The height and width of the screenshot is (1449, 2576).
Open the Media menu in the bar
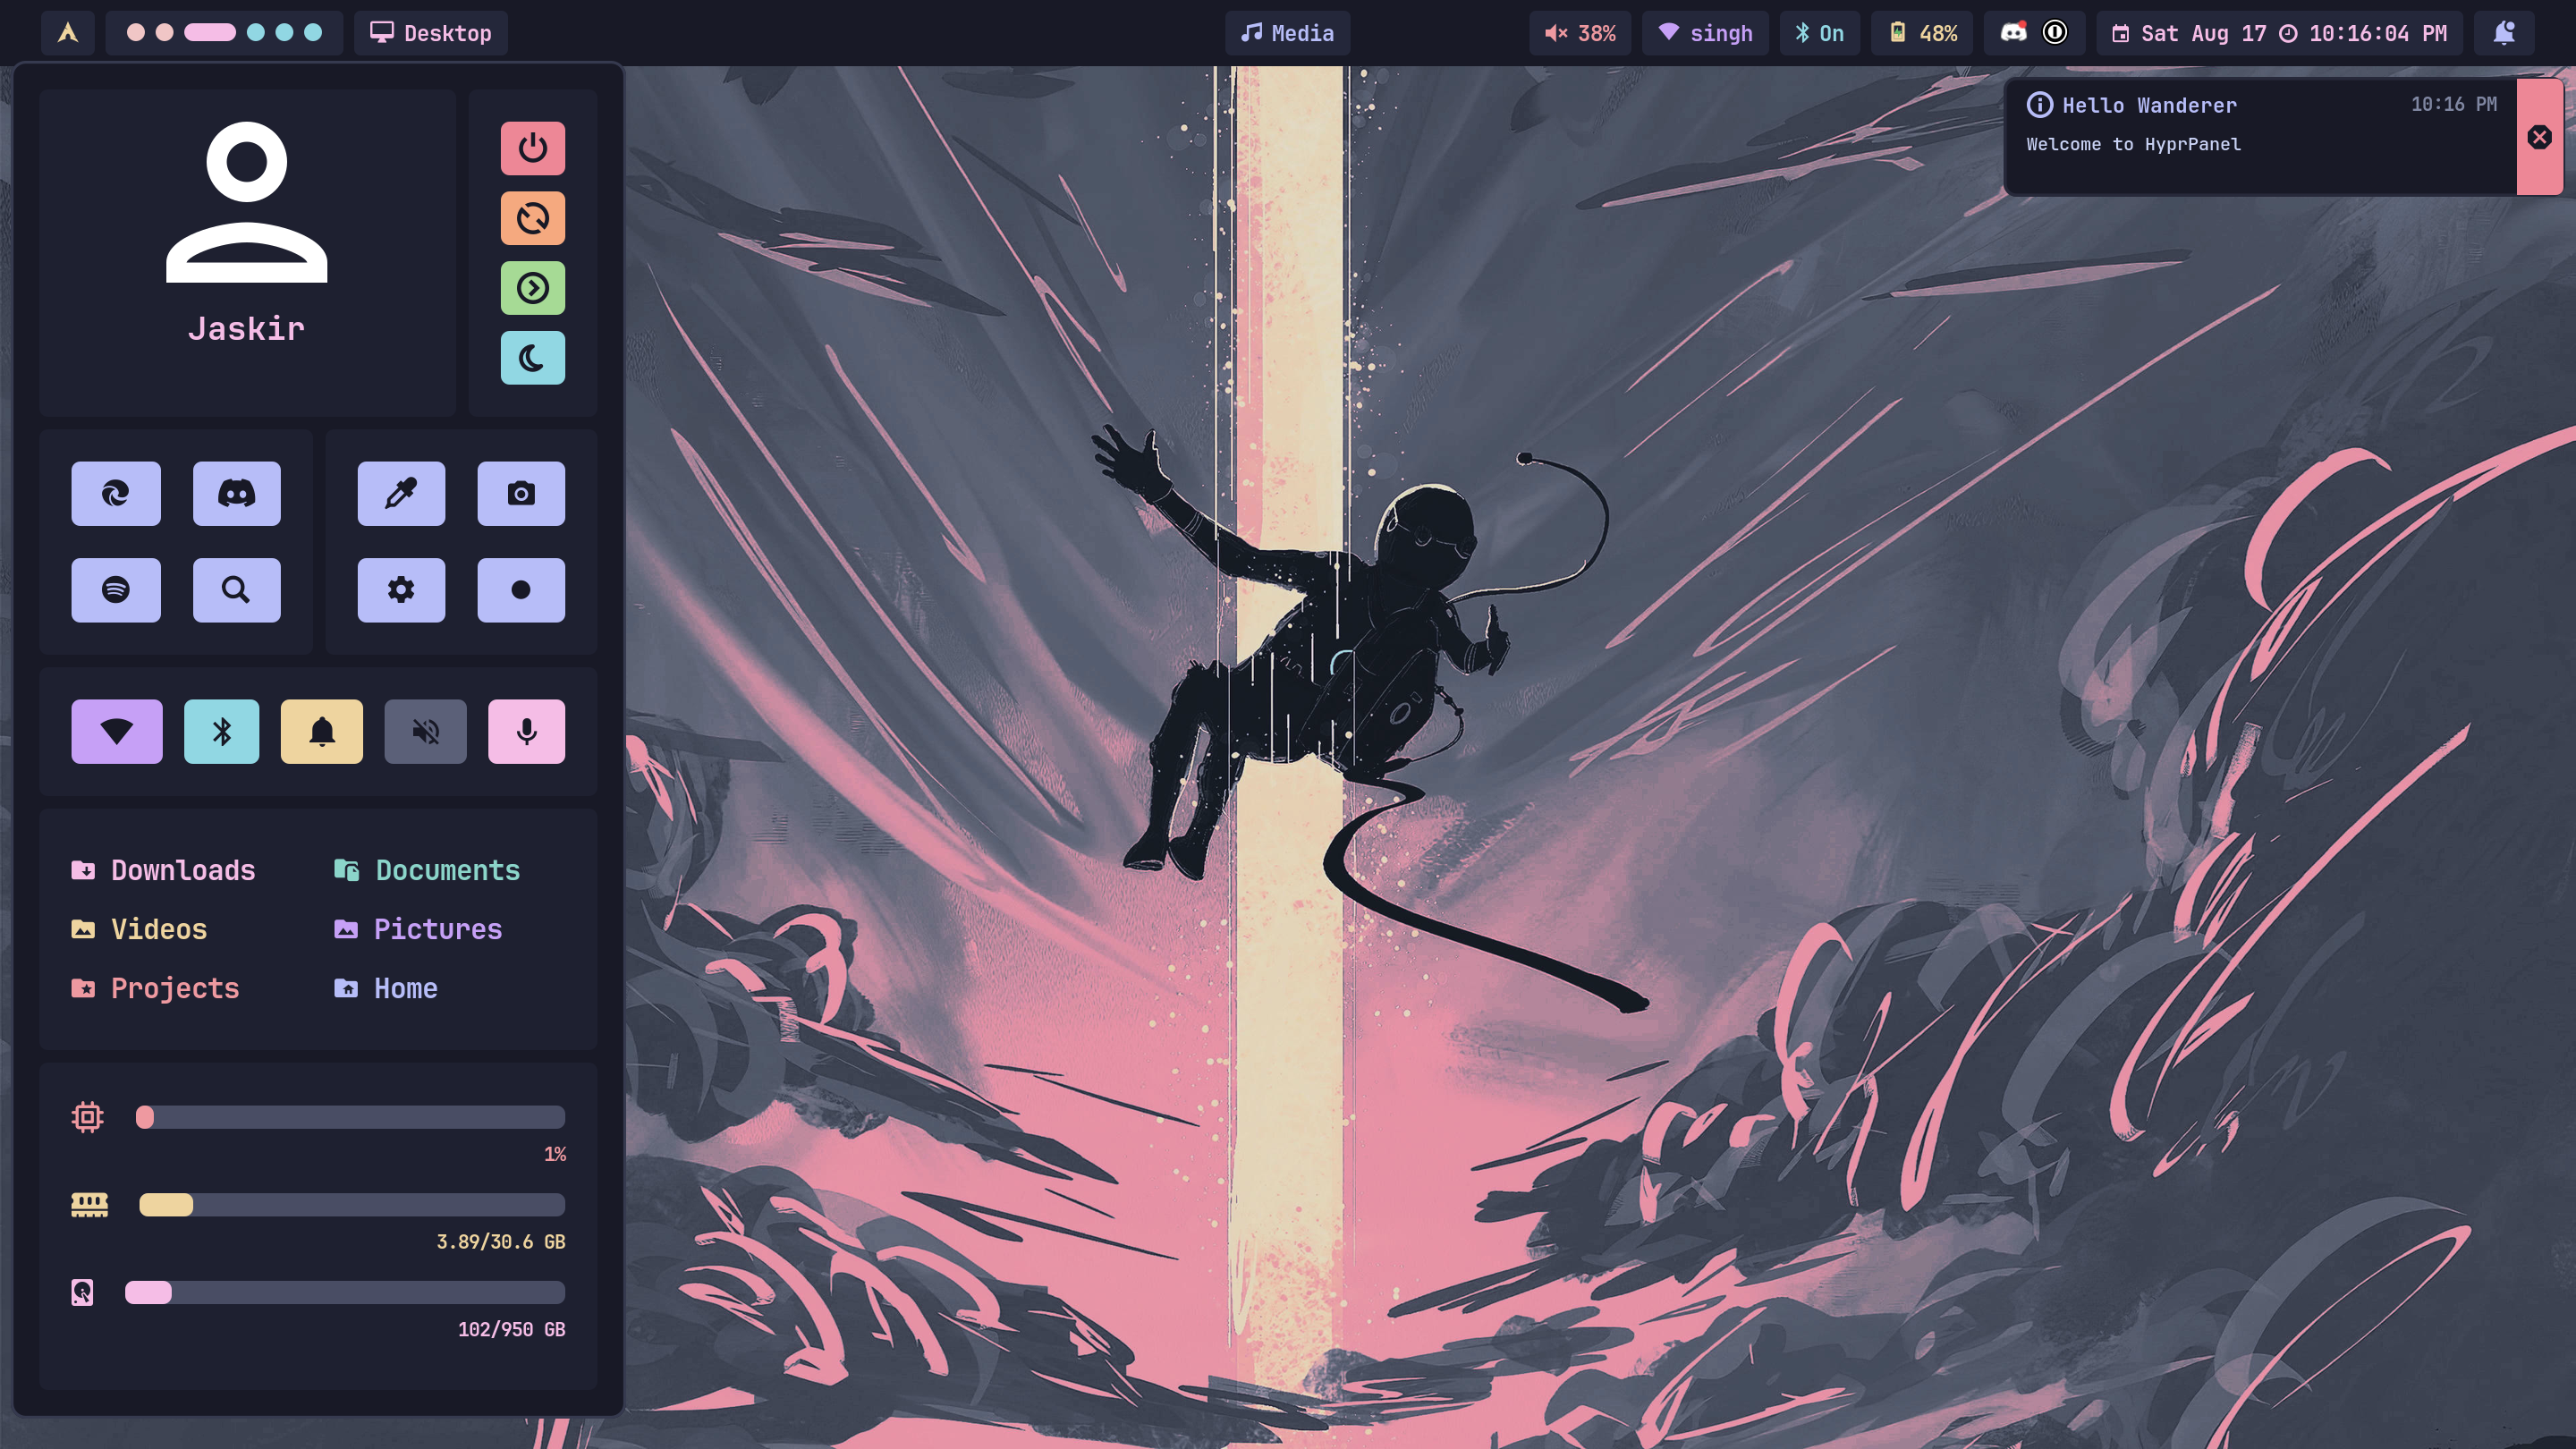tap(1287, 33)
